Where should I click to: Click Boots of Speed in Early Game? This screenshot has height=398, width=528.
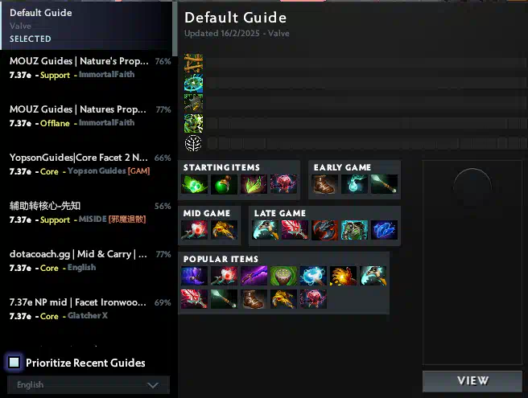pyautogui.click(x=324, y=184)
